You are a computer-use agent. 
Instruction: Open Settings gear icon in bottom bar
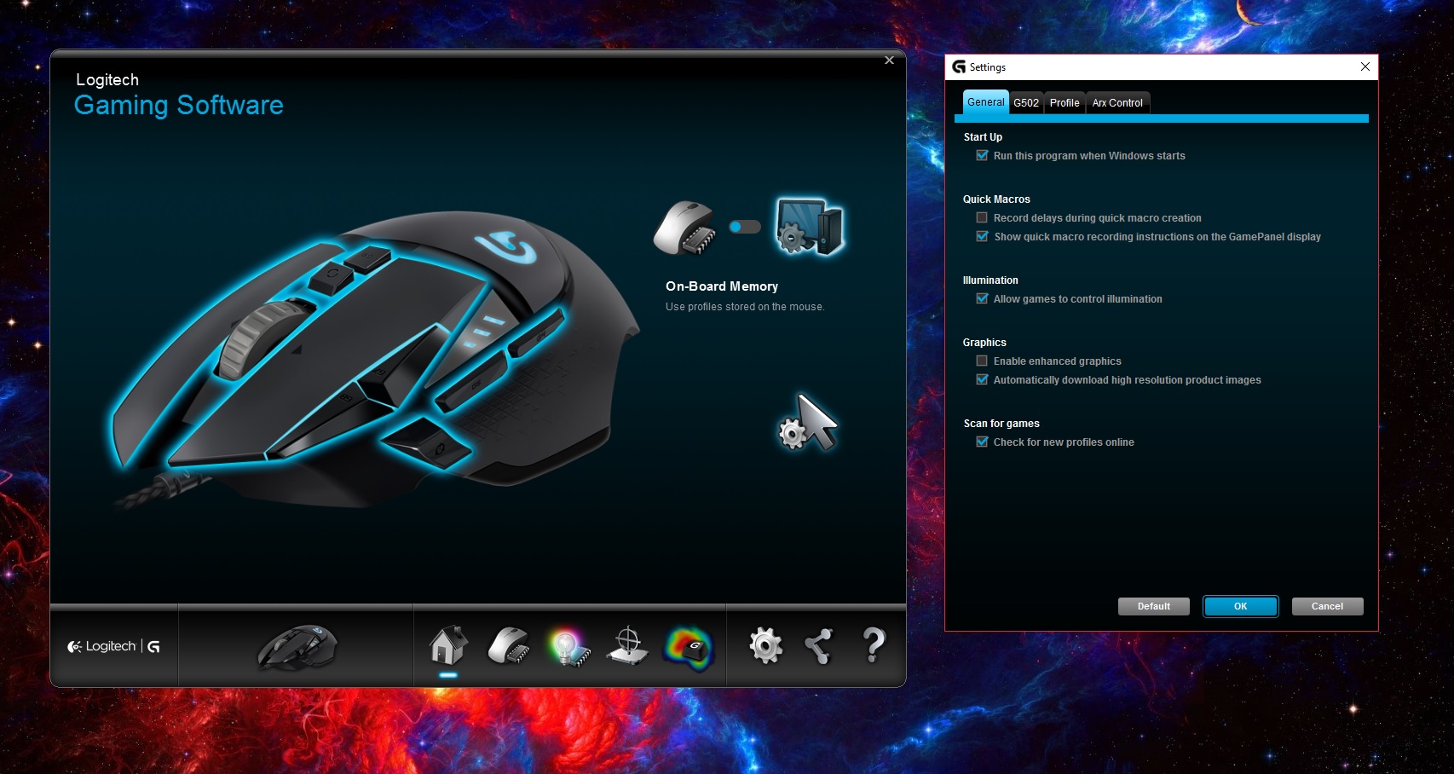coord(765,645)
